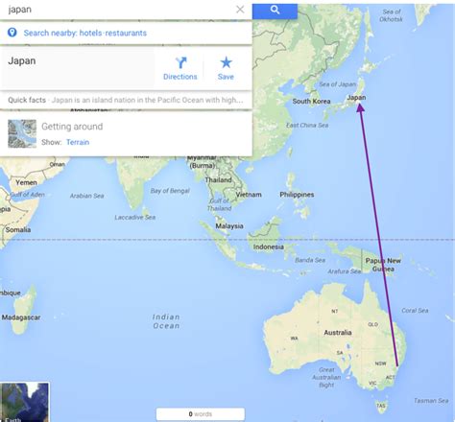Click the Getting around terrain thumbnail
The image size is (455, 422).
coord(22,133)
